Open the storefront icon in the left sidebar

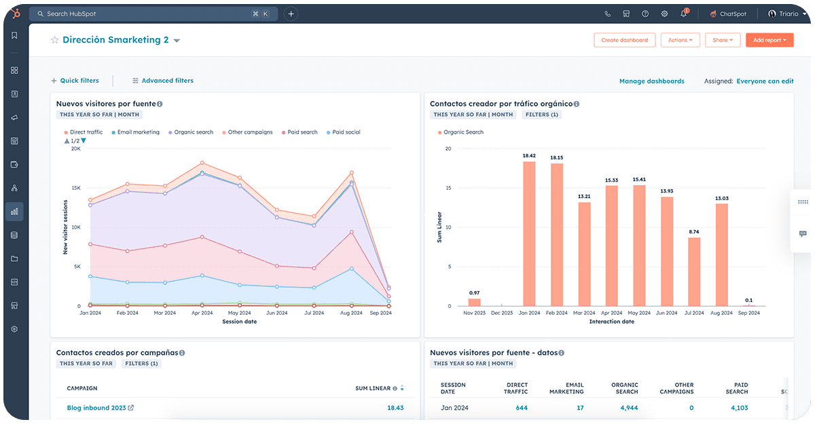pyautogui.click(x=14, y=305)
